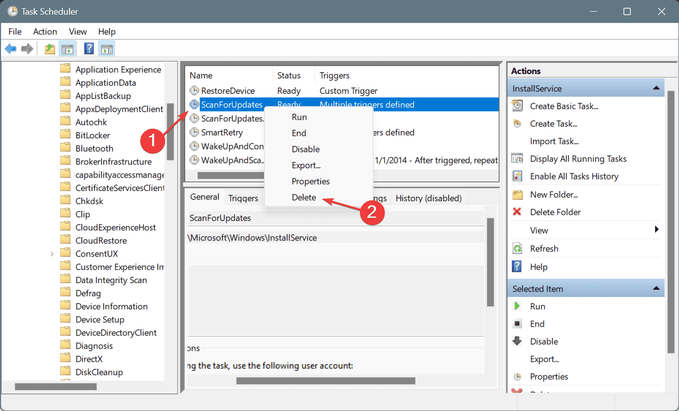Click the blue Help toolbar icon

89,49
